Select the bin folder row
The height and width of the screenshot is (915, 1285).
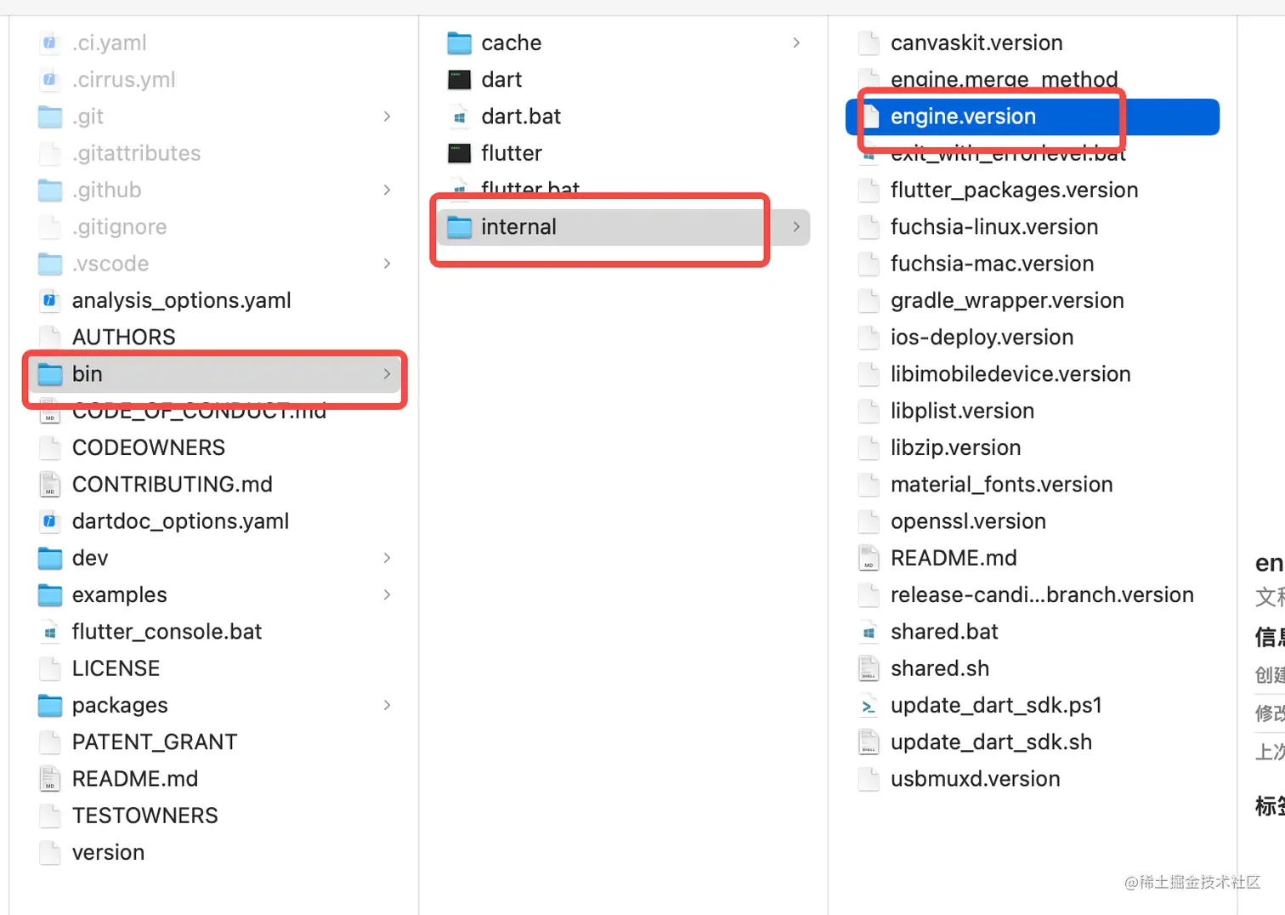(212, 374)
